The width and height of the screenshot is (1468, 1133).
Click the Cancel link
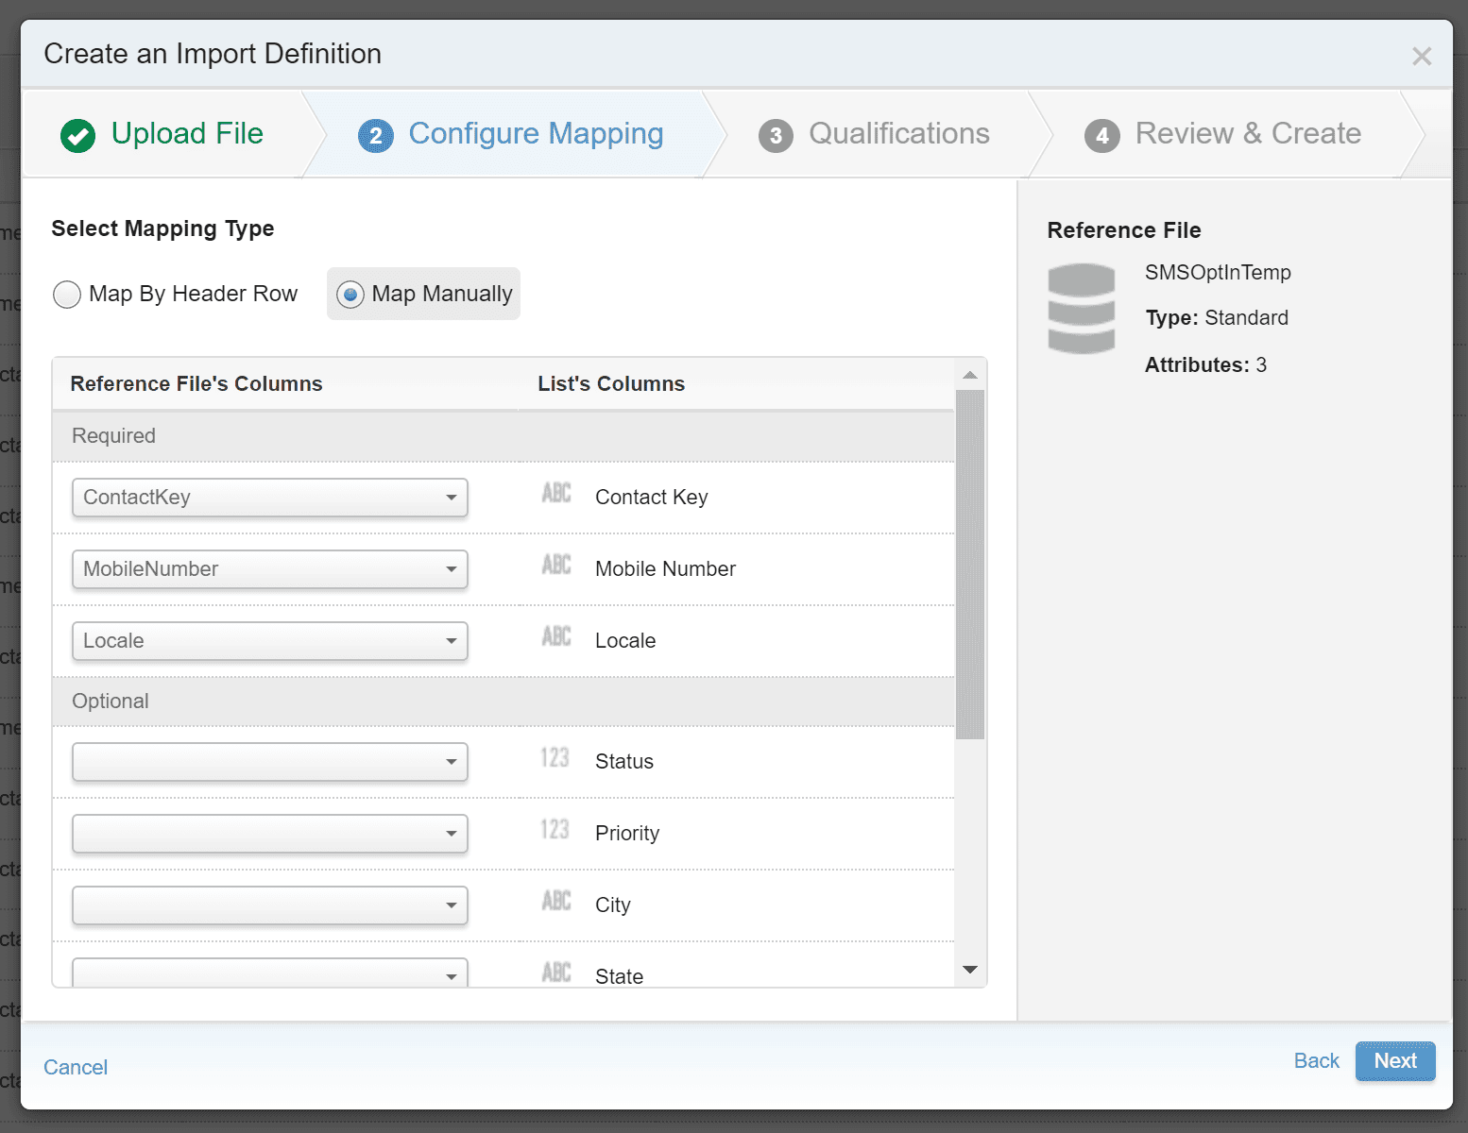click(x=76, y=1067)
